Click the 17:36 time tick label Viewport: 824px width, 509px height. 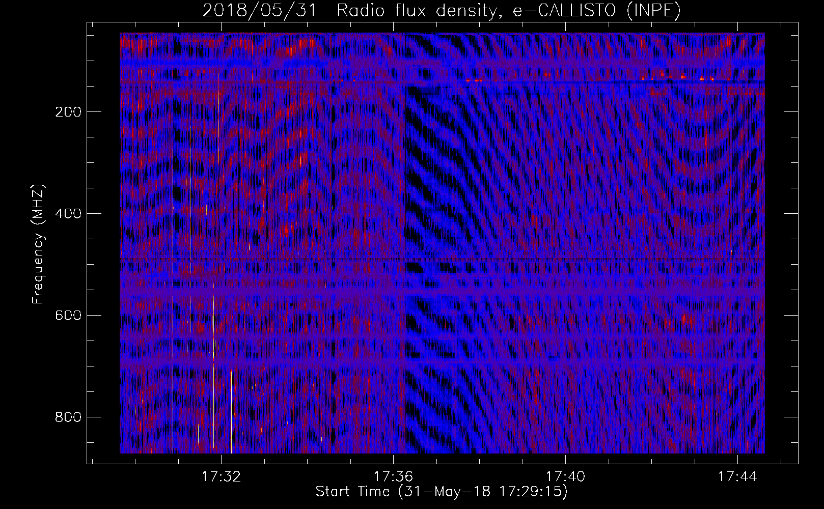(394, 477)
